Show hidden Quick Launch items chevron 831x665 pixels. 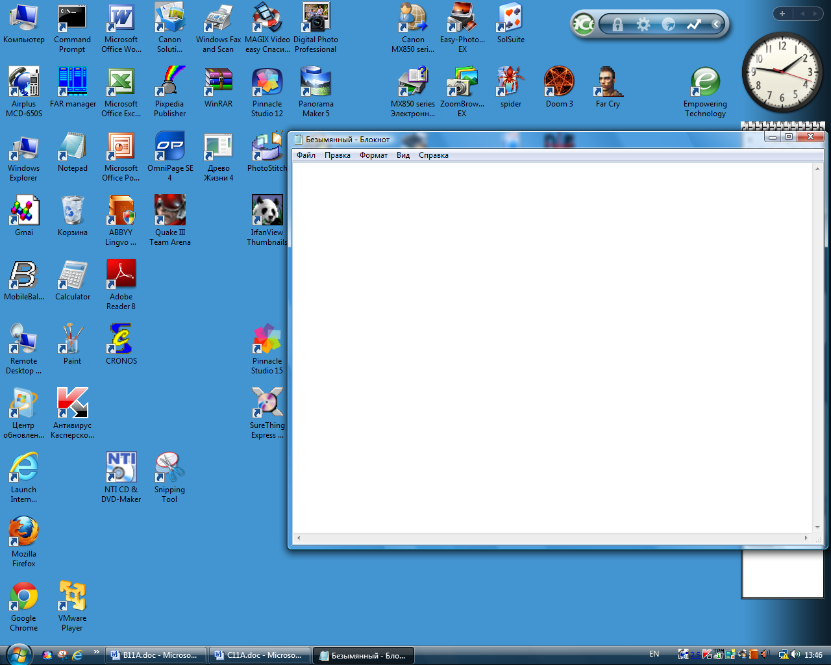point(97,652)
